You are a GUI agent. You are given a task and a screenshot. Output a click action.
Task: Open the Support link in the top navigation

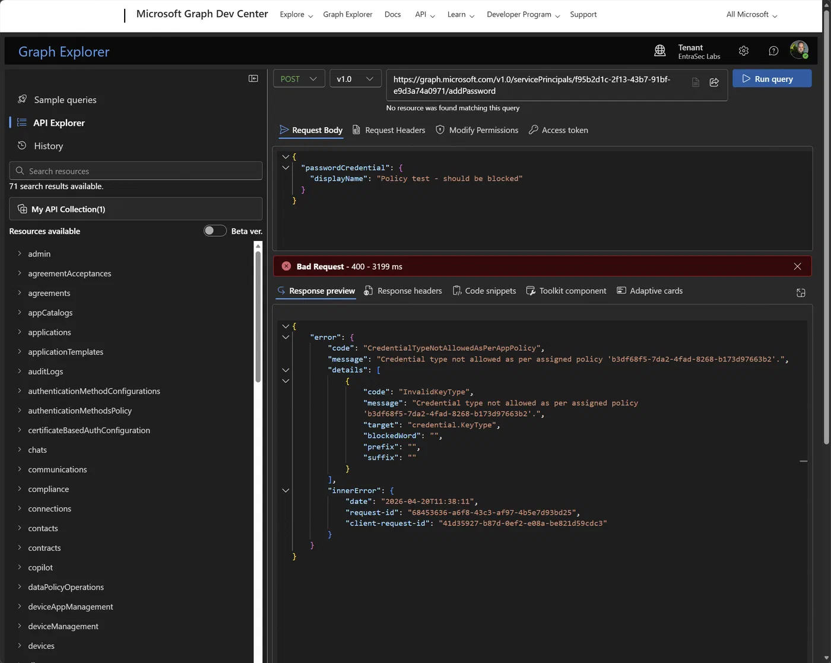583,14
